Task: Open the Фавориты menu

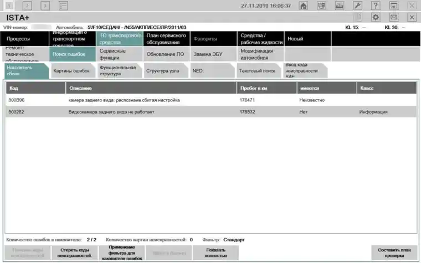Action: pyautogui.click(x=213, y=39)
